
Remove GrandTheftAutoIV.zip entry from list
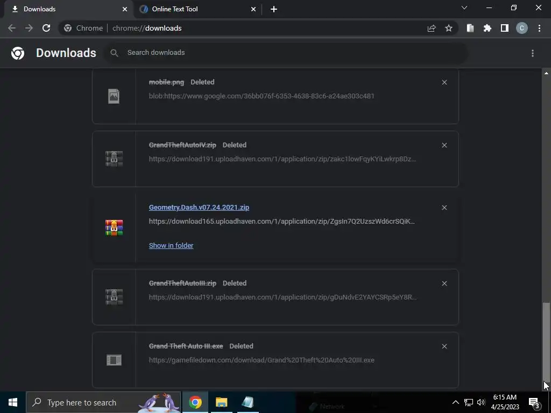(x=444, y=145)
